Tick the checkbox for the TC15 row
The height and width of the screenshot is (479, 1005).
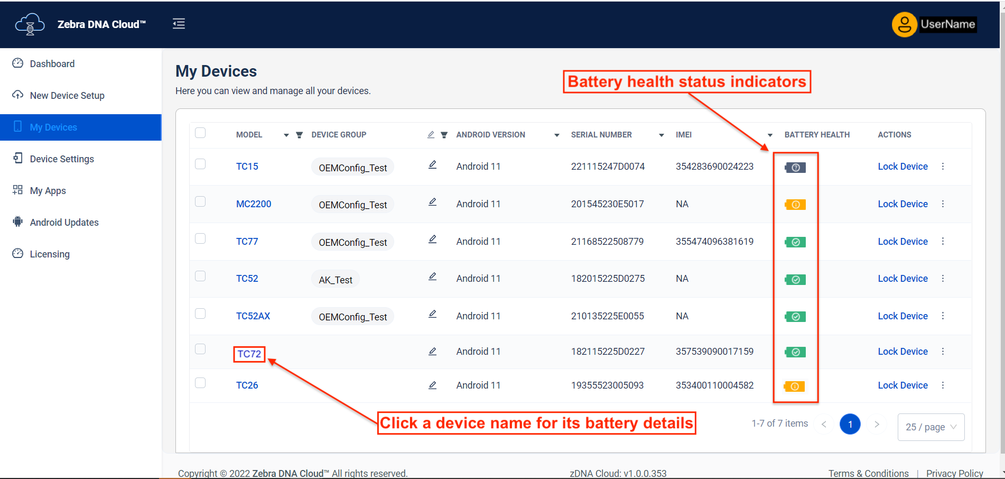coord(200,164)
